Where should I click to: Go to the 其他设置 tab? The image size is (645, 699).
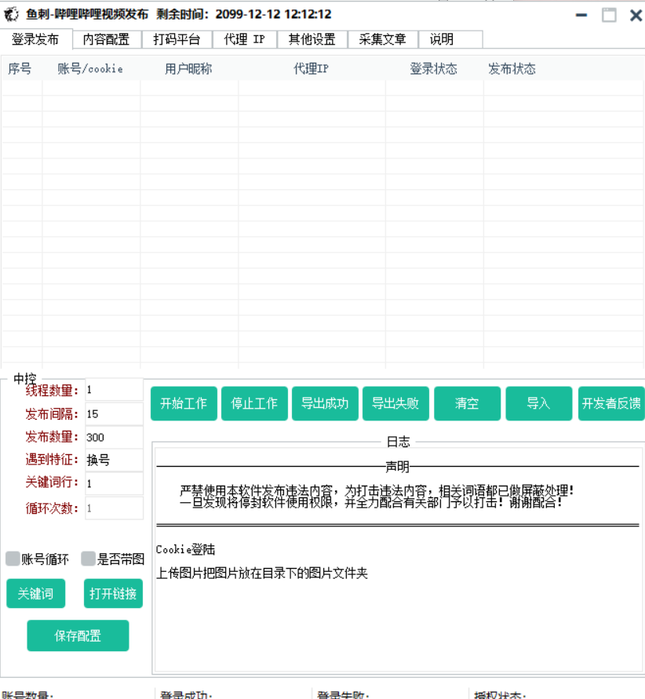(x=312, y=39)
